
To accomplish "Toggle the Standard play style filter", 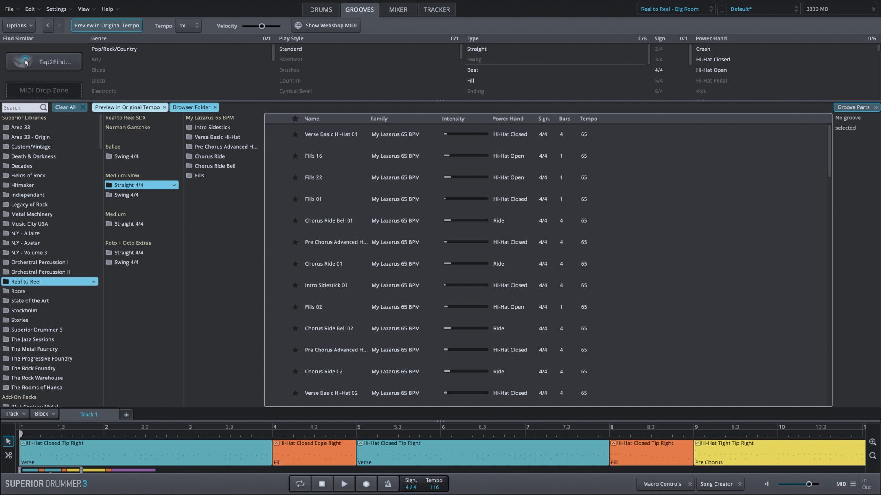I will 290,49.
